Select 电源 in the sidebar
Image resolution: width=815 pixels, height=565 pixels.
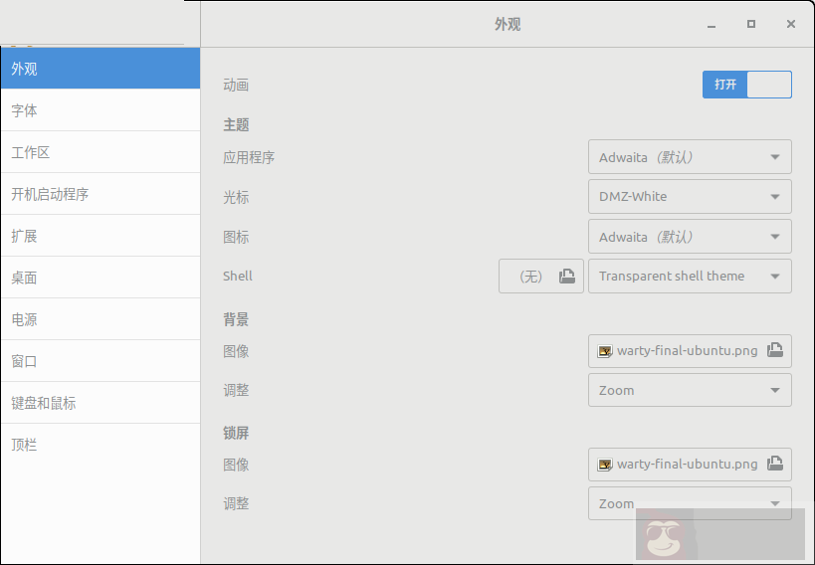tap(101, 319)
